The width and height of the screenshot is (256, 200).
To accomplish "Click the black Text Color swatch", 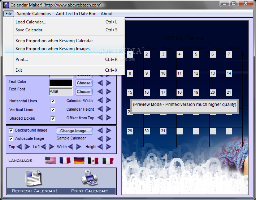I will pyautogui.click(x=61, y=83).
